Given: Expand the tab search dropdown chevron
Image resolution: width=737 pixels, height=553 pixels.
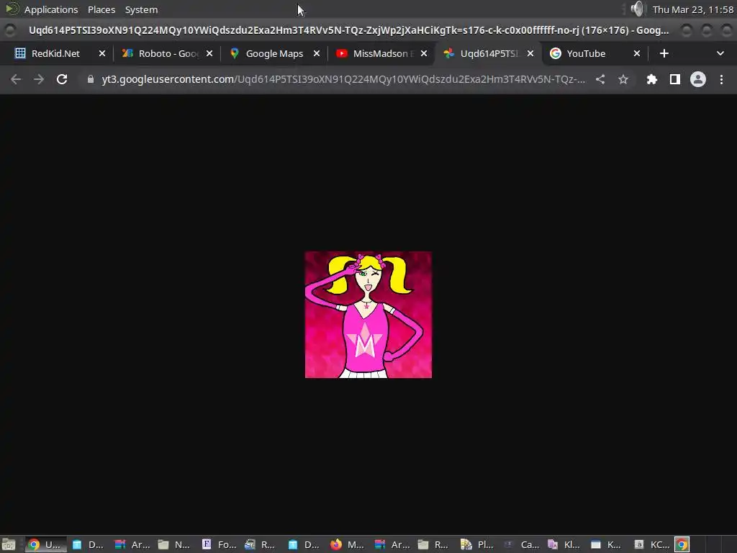Looking at the screenshot, I should pyautogui.click(x=720, y=53).
